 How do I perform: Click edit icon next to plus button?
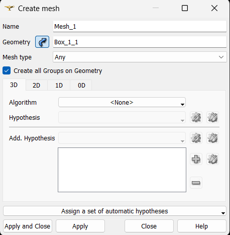[212, 159]
